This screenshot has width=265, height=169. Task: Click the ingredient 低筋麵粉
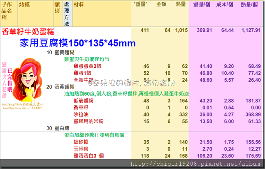click(84, 101)
